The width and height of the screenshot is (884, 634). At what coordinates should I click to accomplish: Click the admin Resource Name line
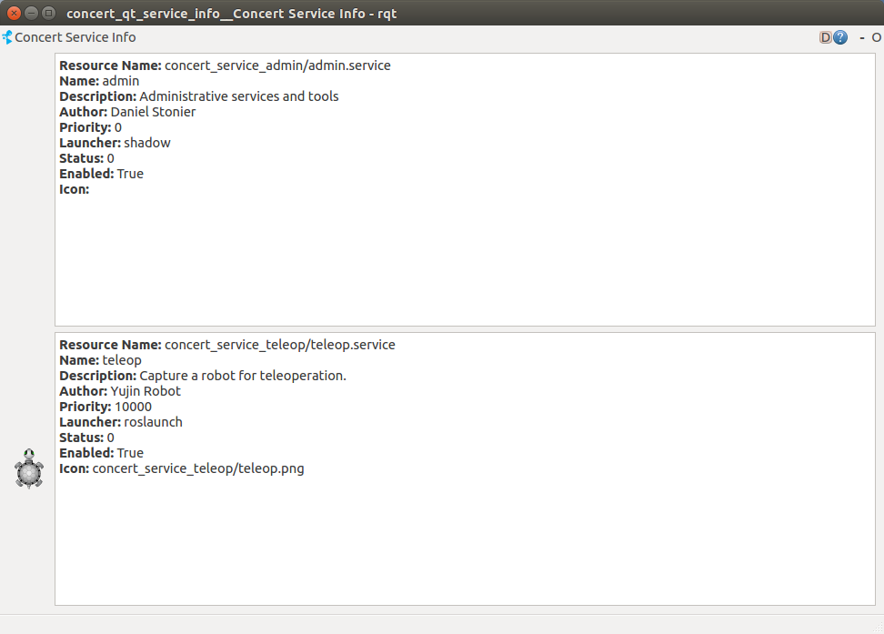pos(225,65)
